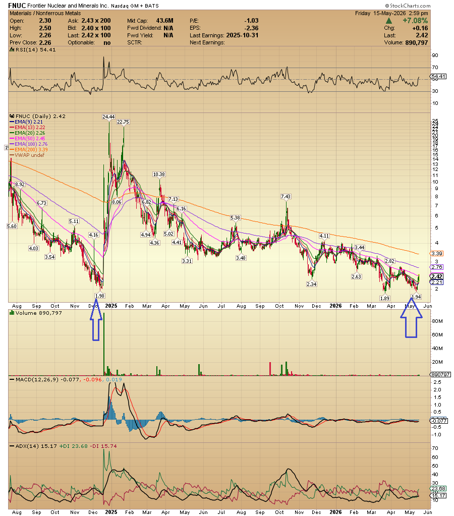The width and height of the screenshot is (454, 516).
Task: Click the 1.98 December low label
Action: (x=99, y=296)
